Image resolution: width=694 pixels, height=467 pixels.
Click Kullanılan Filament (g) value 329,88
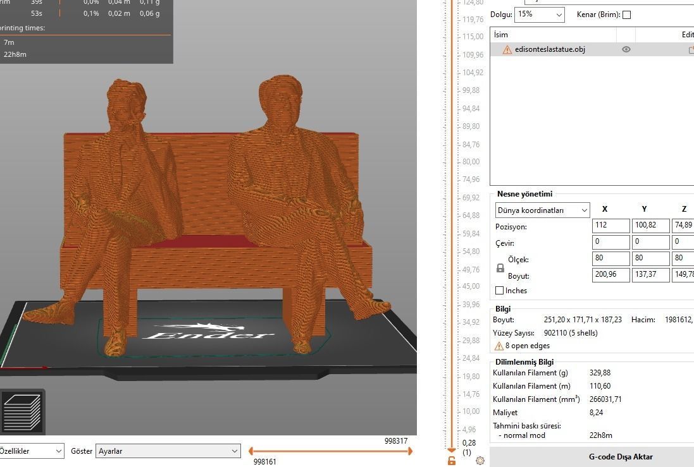point(600,373)
